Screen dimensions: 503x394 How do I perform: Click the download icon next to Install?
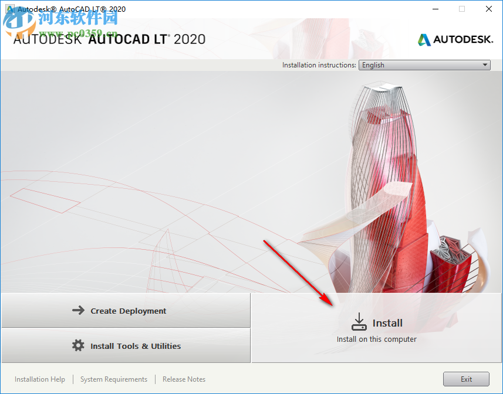[359, 321]
